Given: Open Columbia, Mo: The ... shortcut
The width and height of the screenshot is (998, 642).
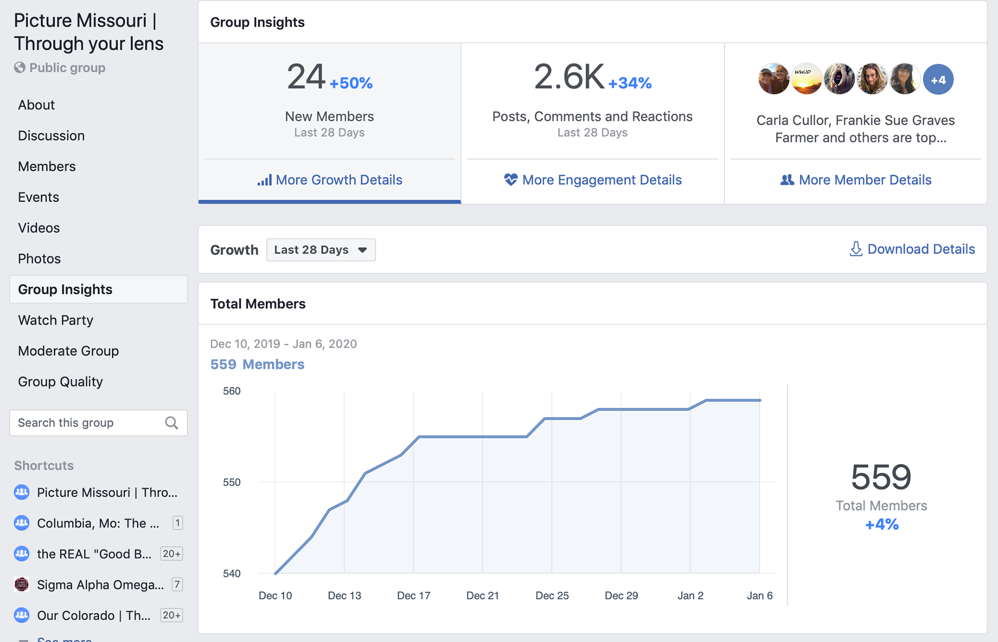Looking at the screenshot, I should [98, 523].
